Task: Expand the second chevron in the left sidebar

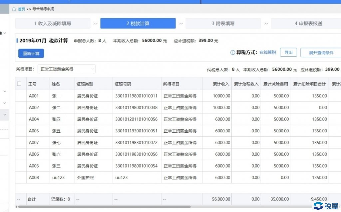Action: point(5,91)
